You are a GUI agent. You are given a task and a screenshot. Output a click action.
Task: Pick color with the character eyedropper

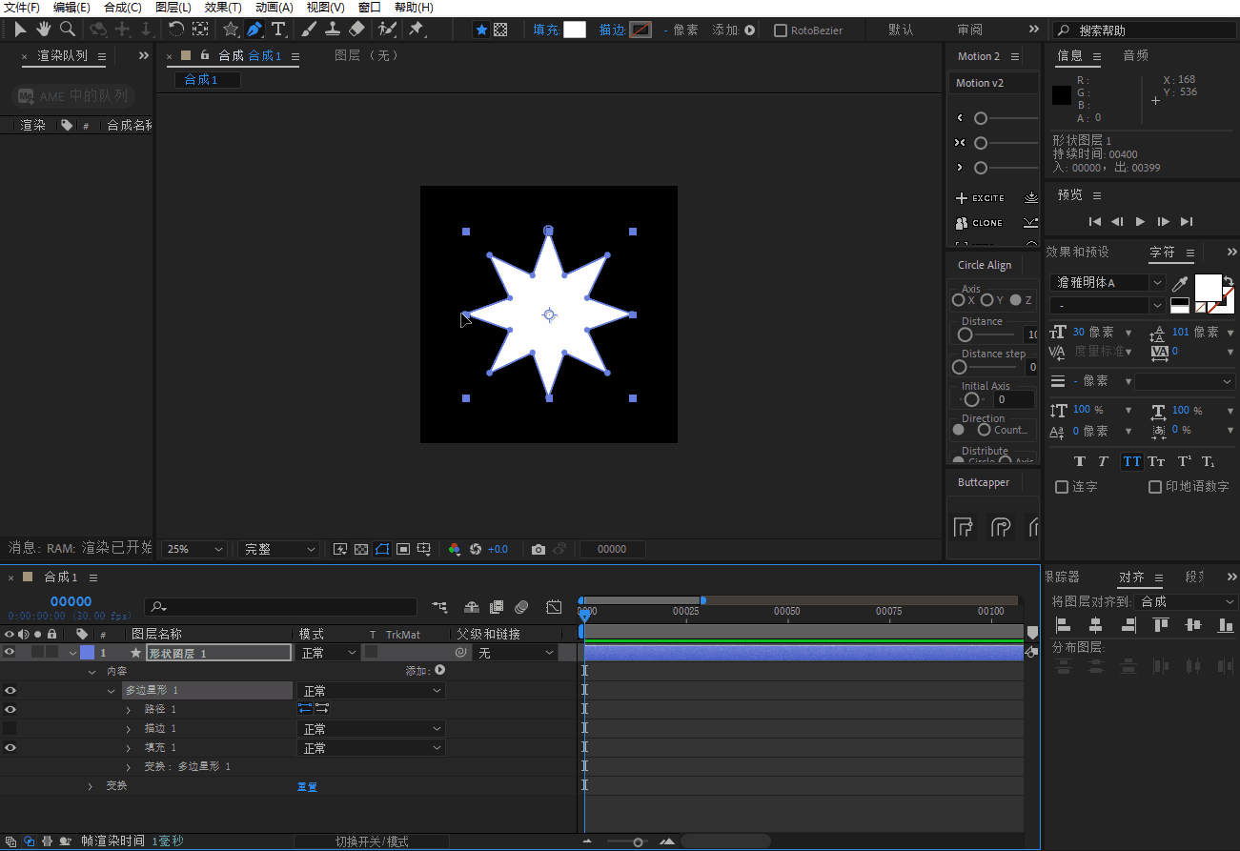click(1180, 283)
